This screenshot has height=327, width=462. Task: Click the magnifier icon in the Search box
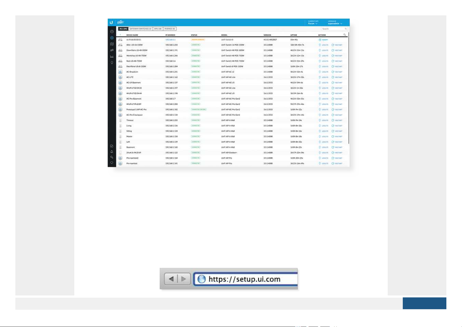click(x=346, y=29)
